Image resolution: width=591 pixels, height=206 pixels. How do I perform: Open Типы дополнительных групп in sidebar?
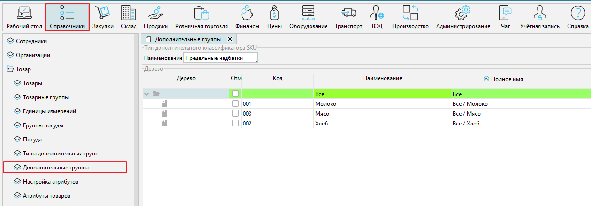click(x=61, y=154)
